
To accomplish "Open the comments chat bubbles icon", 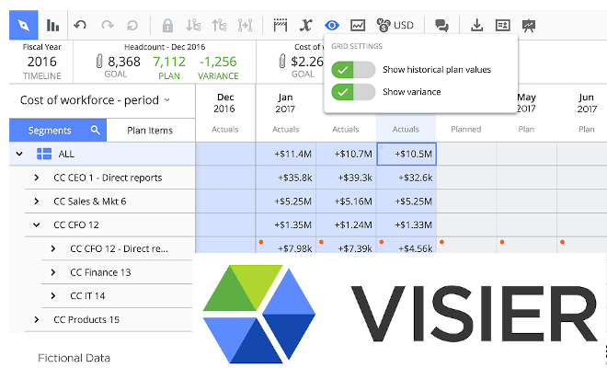I will 441,26.
